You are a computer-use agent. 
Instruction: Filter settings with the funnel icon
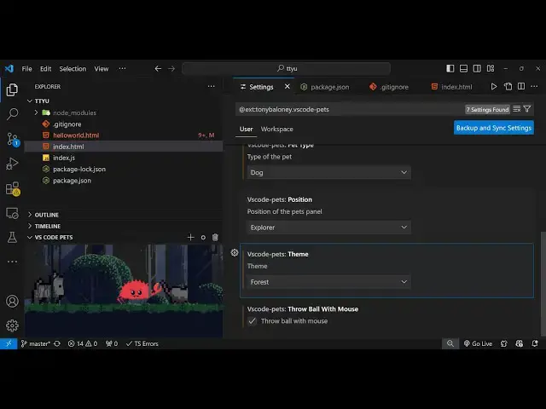(x=527, y=109)
